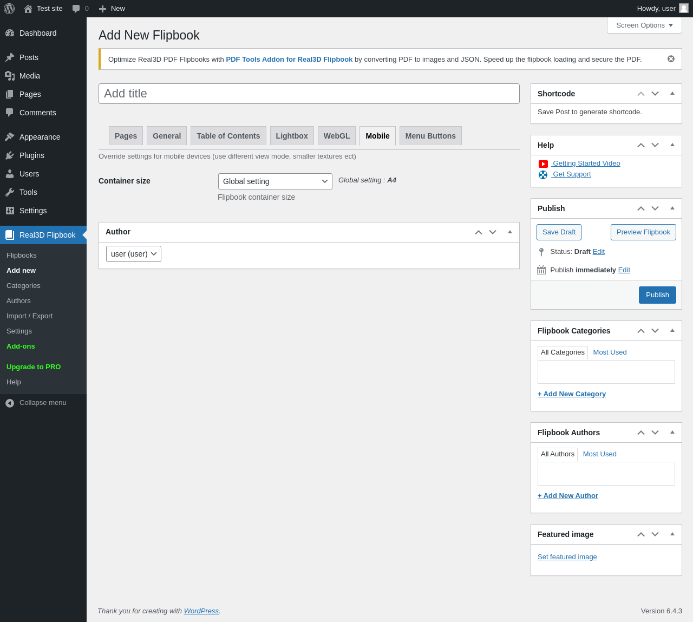Switch to the Pages tab
693x622 pixels.
pos(126,136)
